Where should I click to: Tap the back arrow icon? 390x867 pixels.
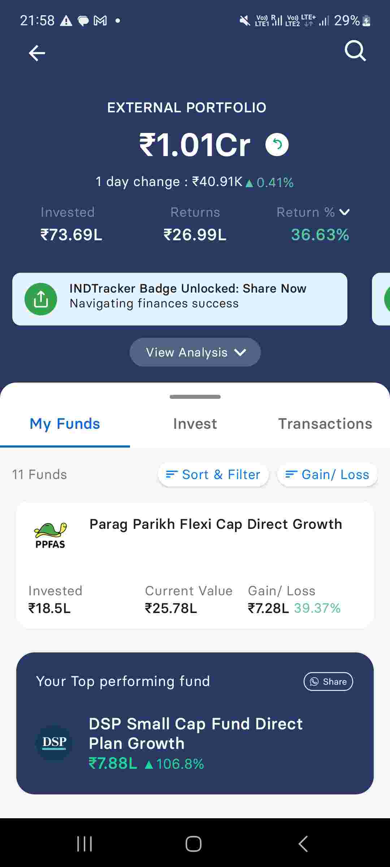[37, 53]
